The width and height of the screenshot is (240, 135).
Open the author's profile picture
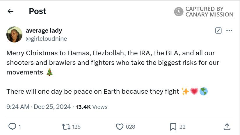click(14, 34)
